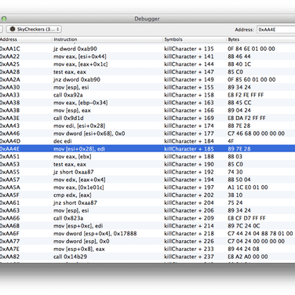The image size is (295, 295).
Task: Click highlighted 'mov [esi+0x28], edi' row
Action: [147, 149]
